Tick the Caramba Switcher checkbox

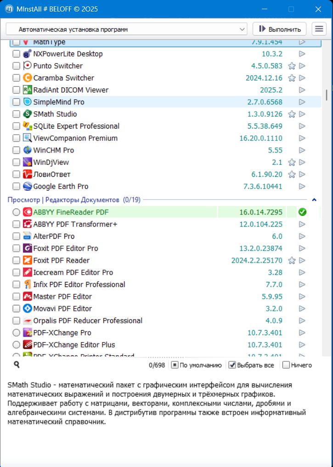pos(17,78)
